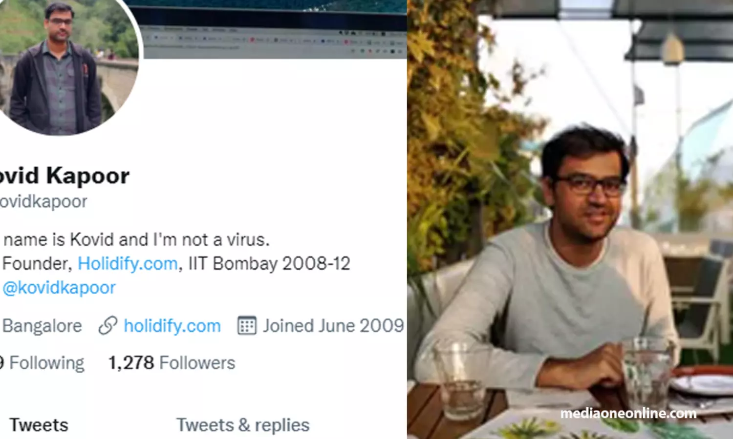The image size is (733, 439).
Task: Switch to the Tweets tab
Action: click(39, 425)
